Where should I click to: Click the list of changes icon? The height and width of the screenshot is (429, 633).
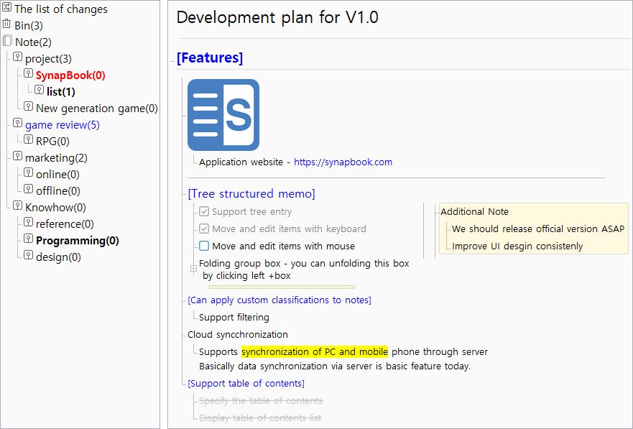[x=7, y=7]
